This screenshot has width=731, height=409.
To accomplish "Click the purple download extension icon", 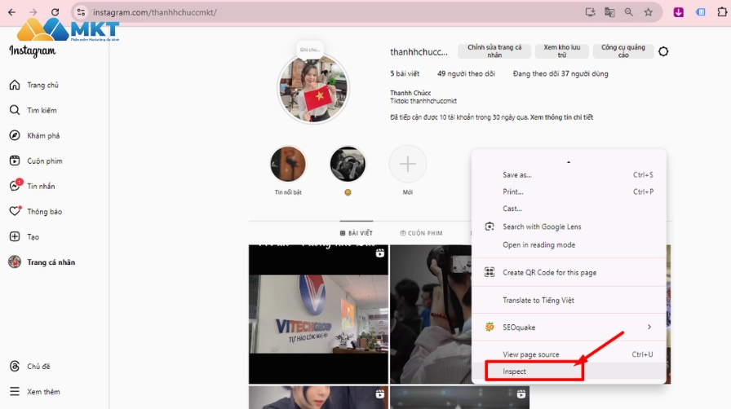I will pos(678,12).
